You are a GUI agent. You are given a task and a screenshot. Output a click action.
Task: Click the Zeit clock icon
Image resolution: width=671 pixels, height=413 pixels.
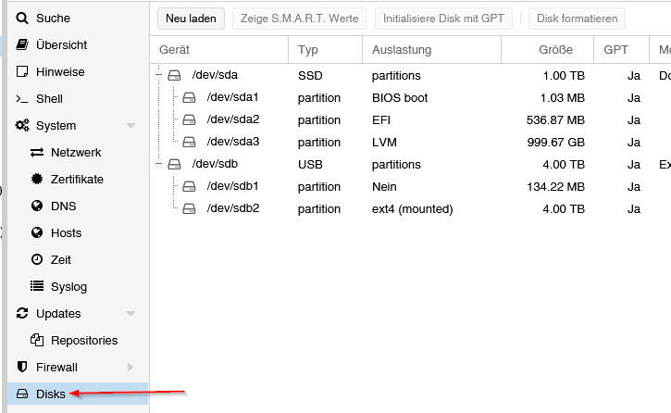(x=37, y=260)
